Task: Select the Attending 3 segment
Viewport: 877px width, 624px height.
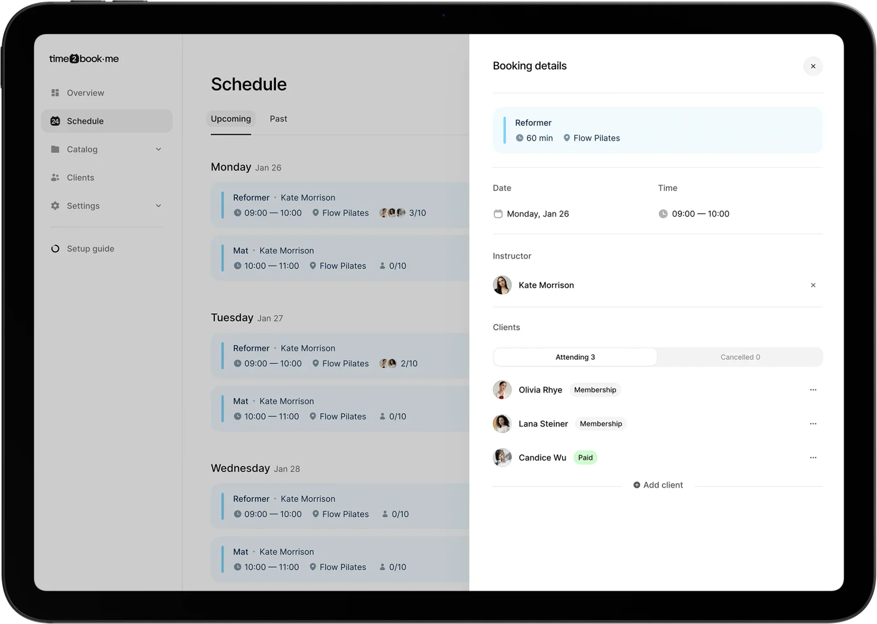Action: pos(575,357)
